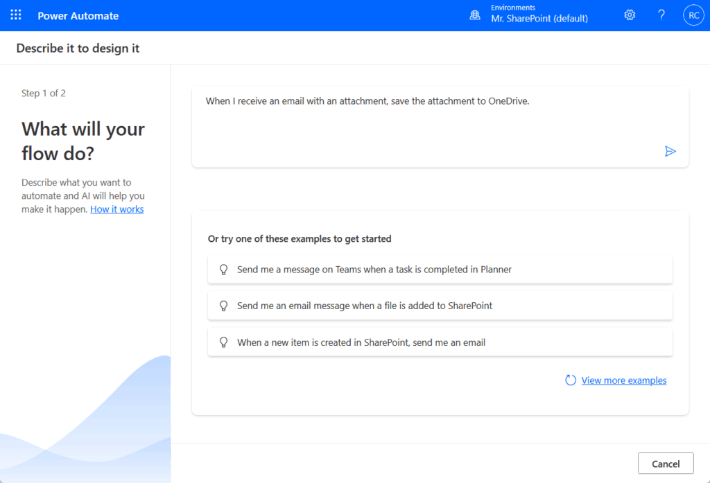Click the Cancel button
710x483 pixels.
(666, 464)
